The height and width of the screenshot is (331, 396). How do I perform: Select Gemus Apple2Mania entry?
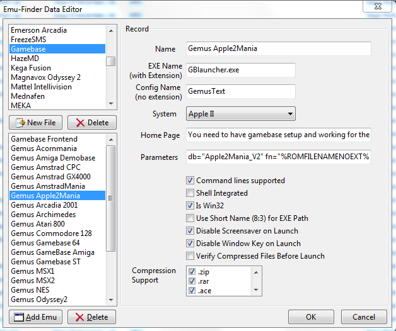click(x=57, y=196)
